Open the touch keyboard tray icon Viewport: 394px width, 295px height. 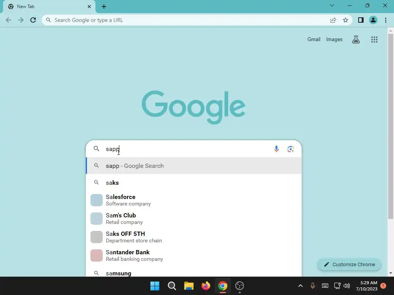click(x=325, y=286)
